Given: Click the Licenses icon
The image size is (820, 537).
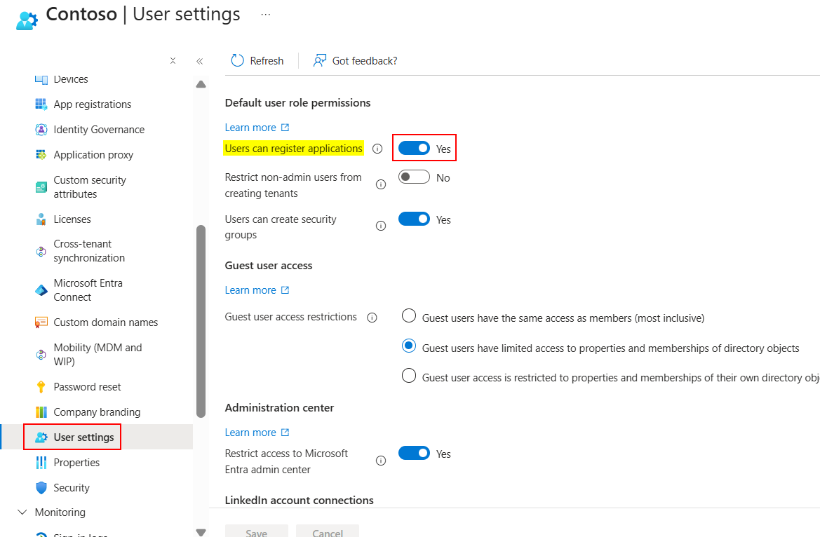Looking at the screenshot, I should tap(41, 219).
